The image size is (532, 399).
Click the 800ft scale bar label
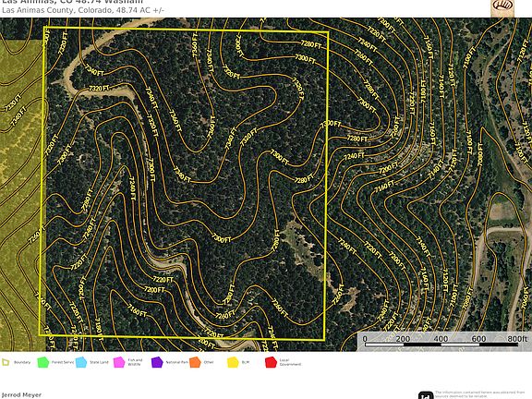[x=517, y=339]
